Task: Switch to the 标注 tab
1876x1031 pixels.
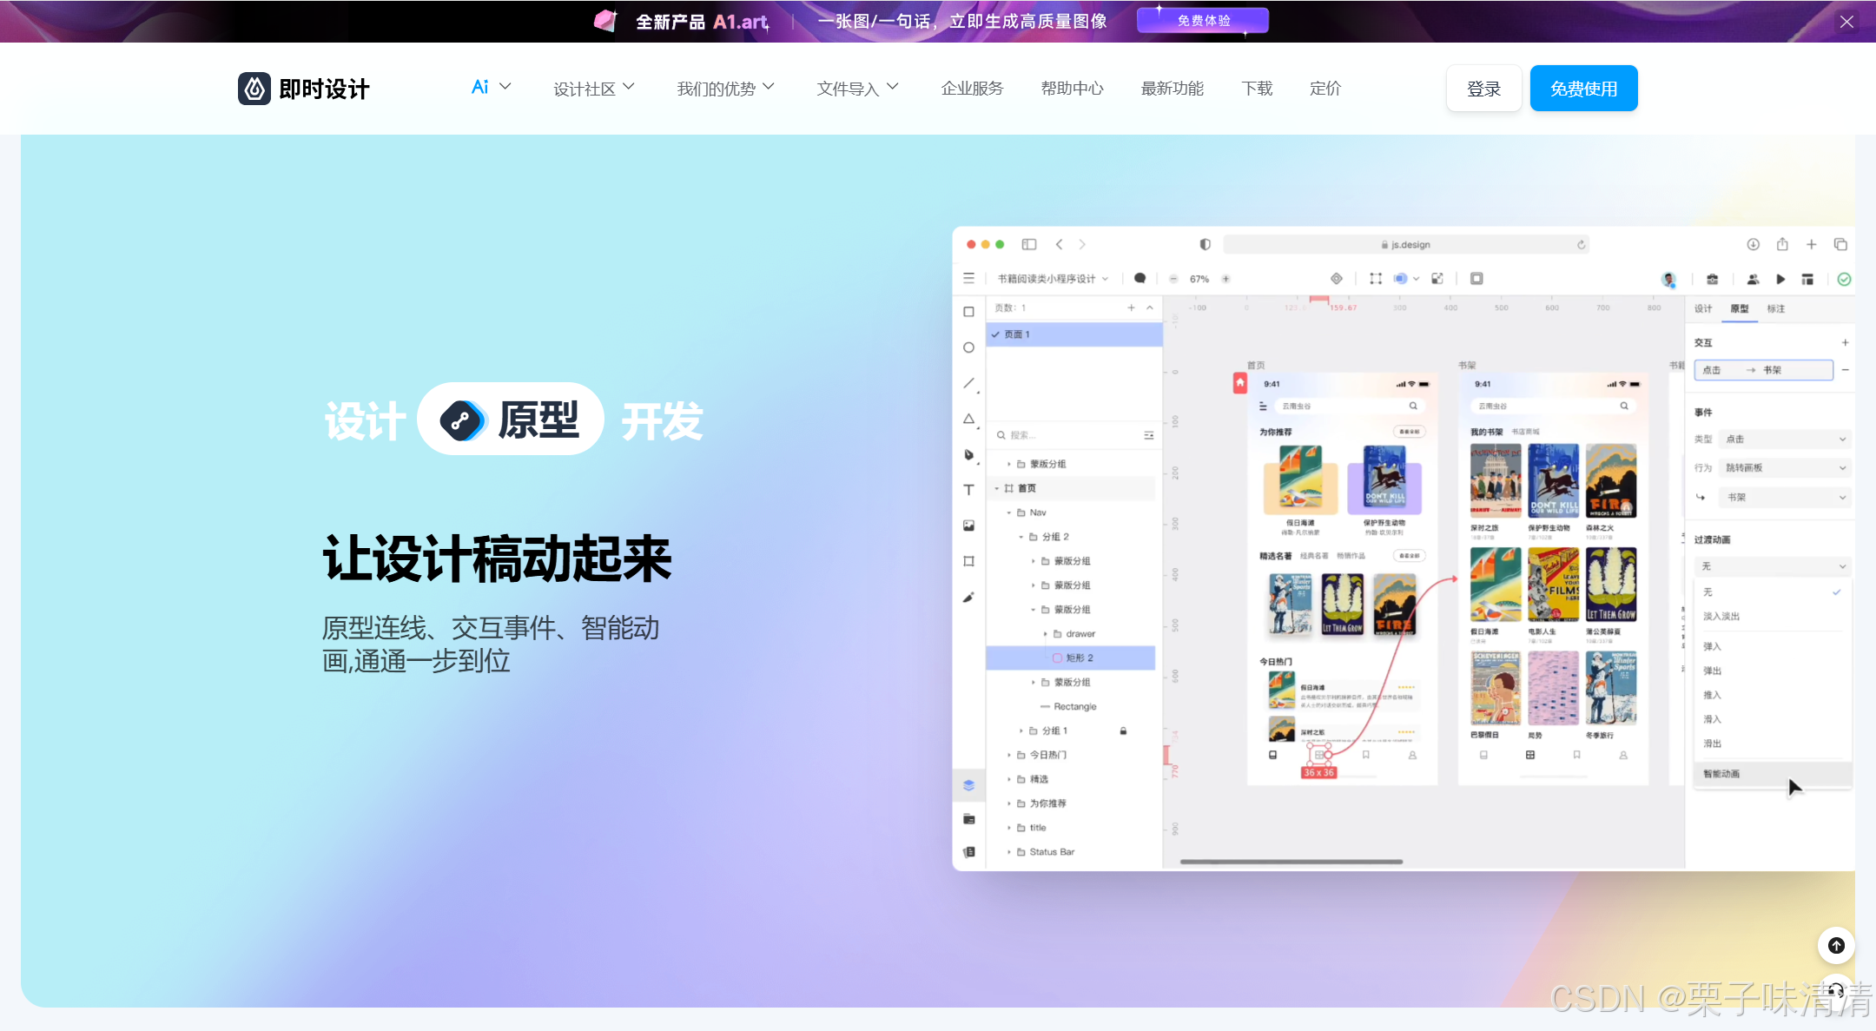Action: (1776, 309)
